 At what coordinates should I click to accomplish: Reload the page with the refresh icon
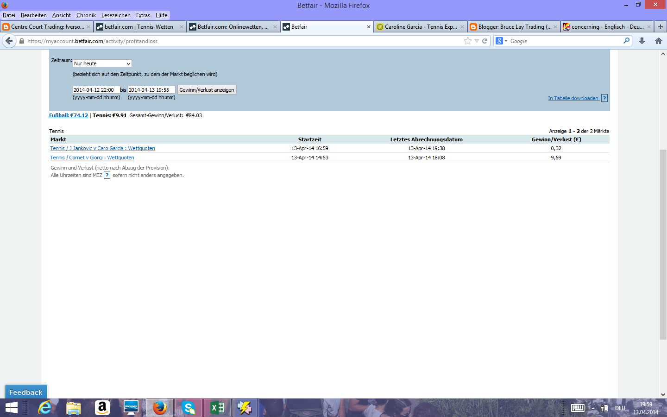[x=485, y=41]
